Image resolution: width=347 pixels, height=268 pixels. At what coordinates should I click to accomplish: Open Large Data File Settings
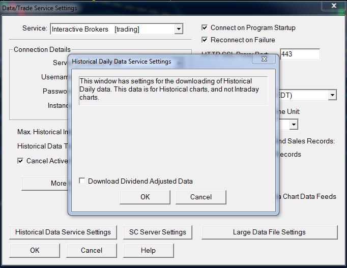tap(269, 232)
